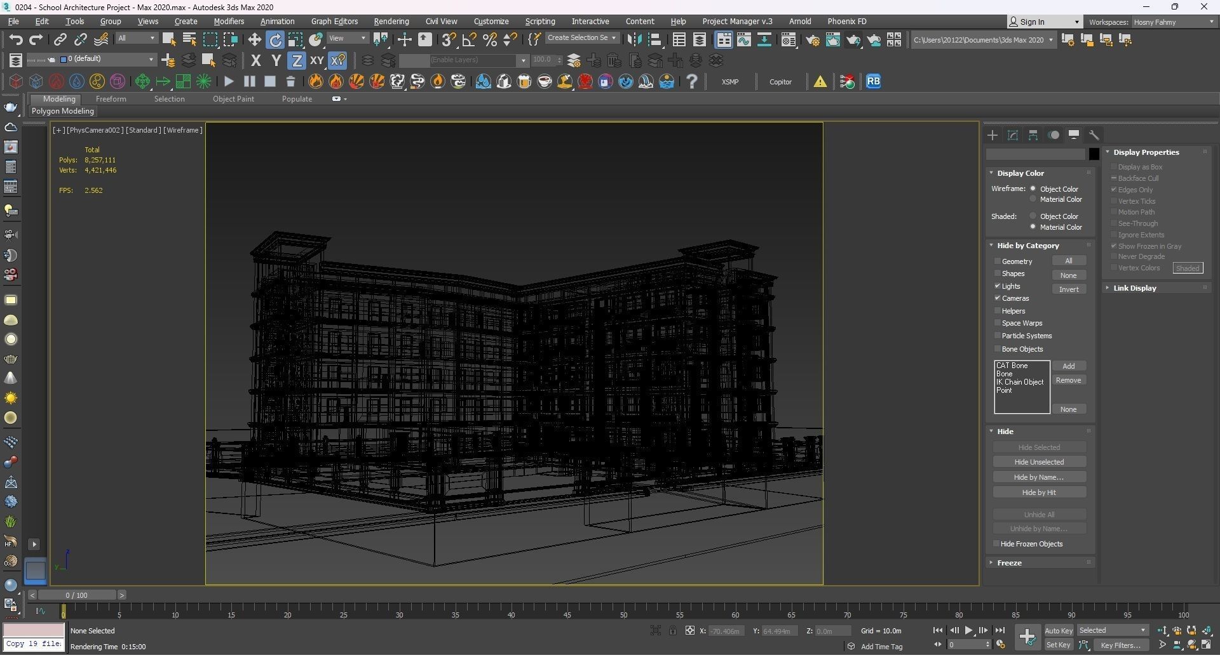Activate the Select and Rotate tool
Viewport: 1220px width, 660px height.
[275, 40]
